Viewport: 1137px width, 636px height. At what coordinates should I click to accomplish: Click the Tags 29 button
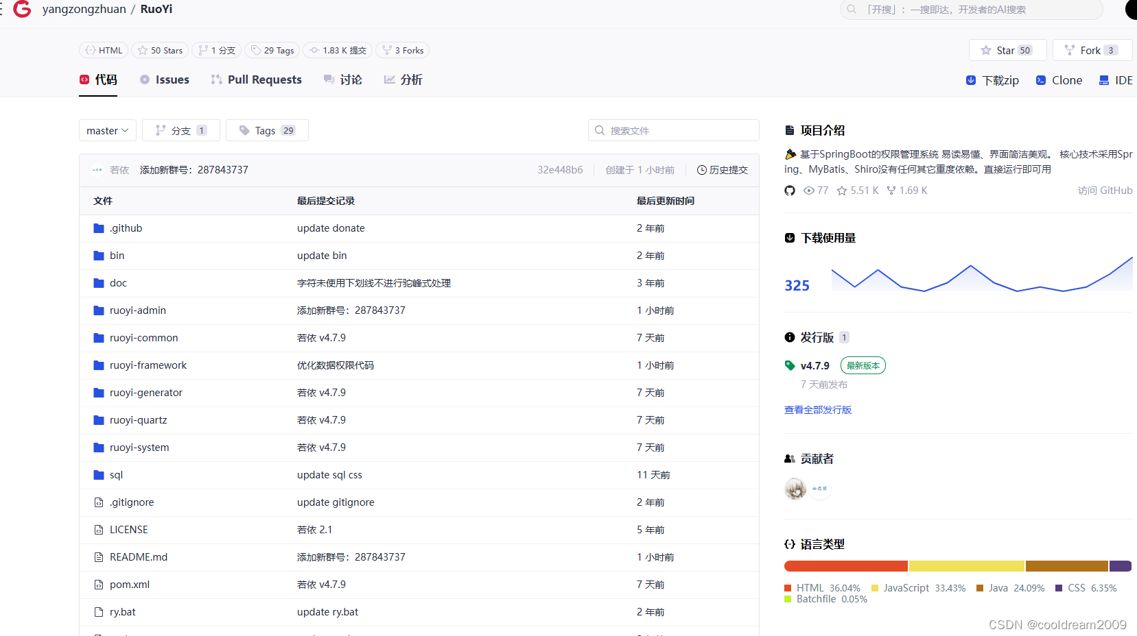pos(267,130)
